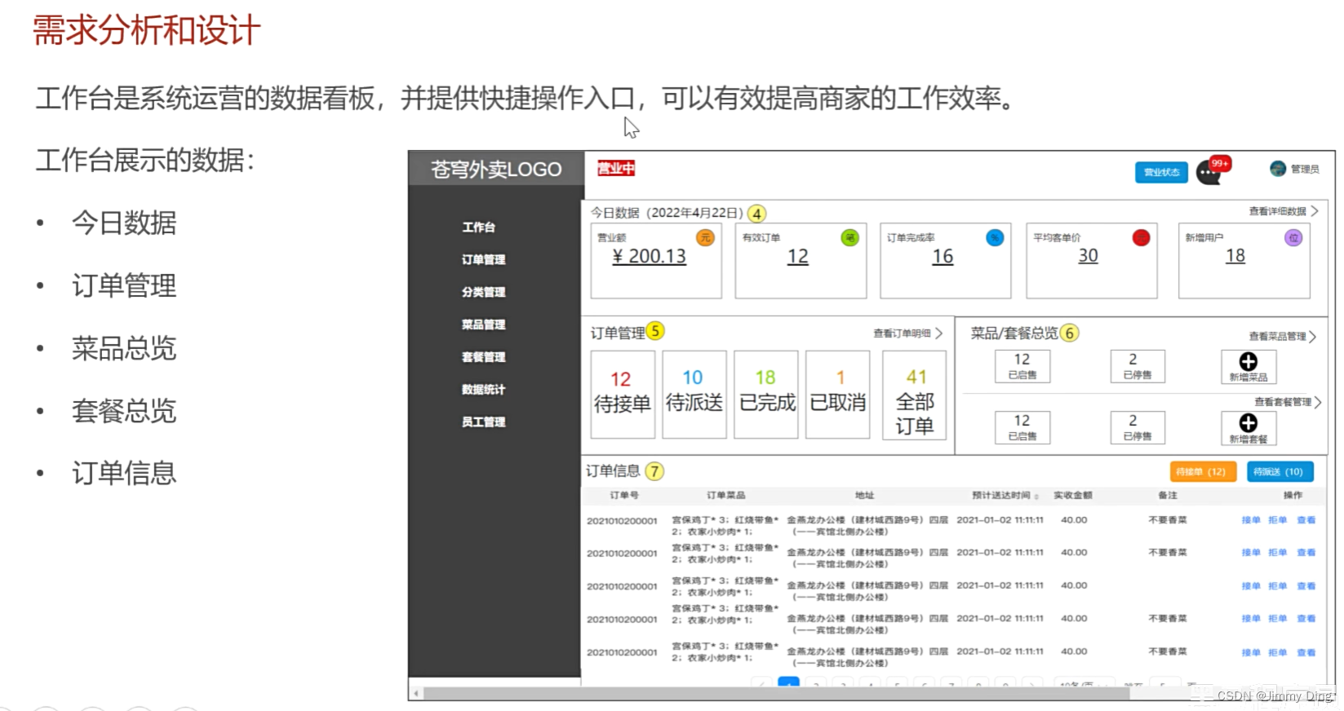Click the 订单号 column header
The height and width of the screenshot is (711, 1344).
[624, 495]
